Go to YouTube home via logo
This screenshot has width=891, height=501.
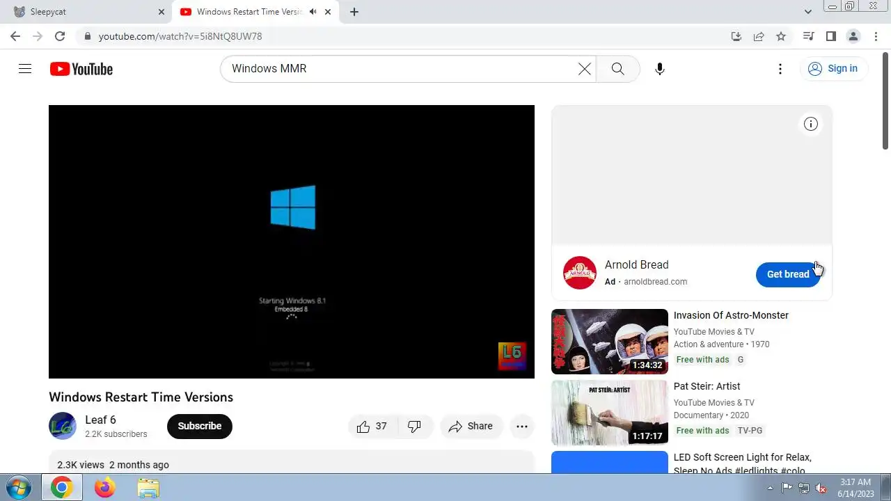pyautogui.click(x=81, y=69)
